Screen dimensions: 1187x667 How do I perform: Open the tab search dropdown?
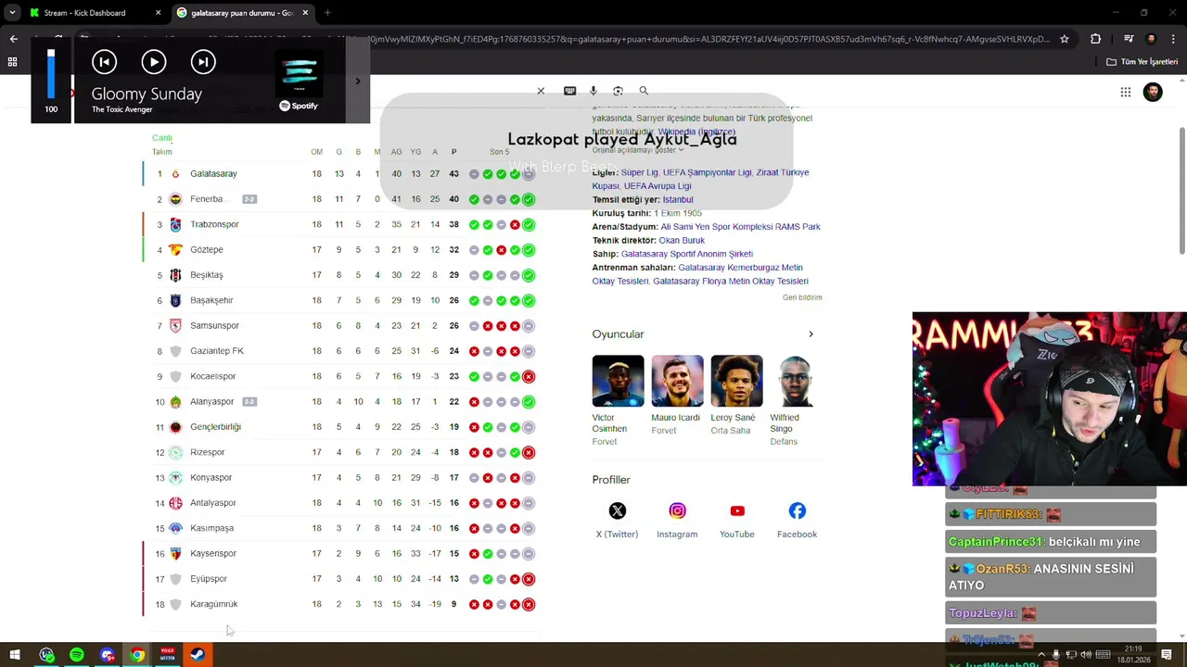click(x=13, y=13)
